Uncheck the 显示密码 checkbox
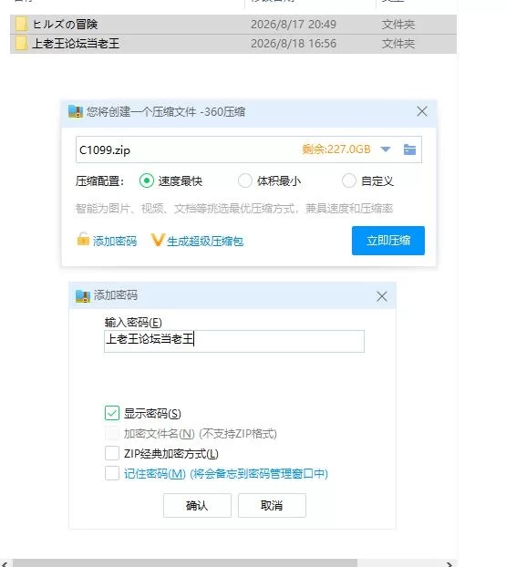This screenshot has width=506, height=567. pyautogui.click(x=112, y=413)
